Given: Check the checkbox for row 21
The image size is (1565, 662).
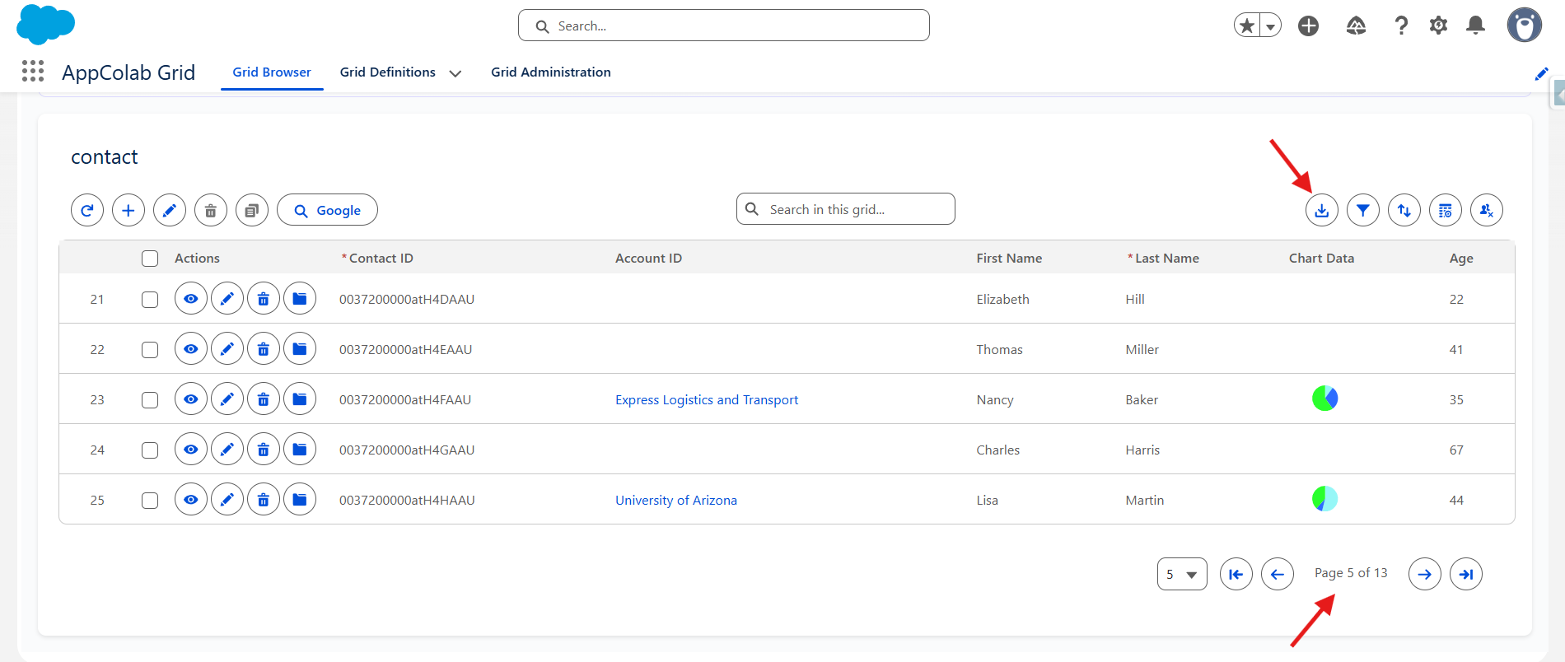Looking at the screenshot, I should (150, 300).
